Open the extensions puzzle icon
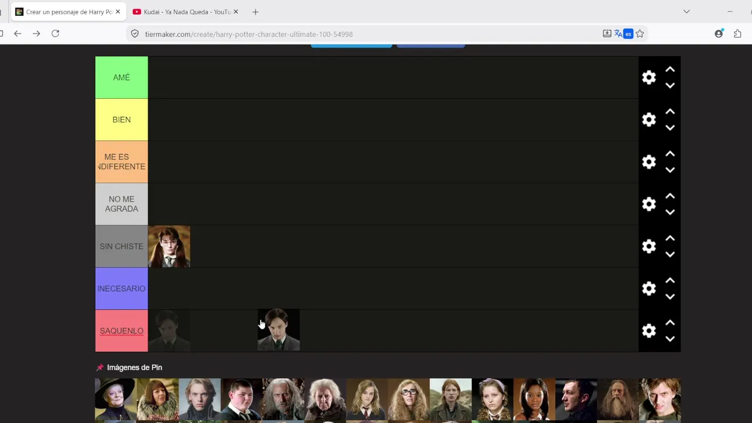Screen dimensions: 752x423 (737, 34)
